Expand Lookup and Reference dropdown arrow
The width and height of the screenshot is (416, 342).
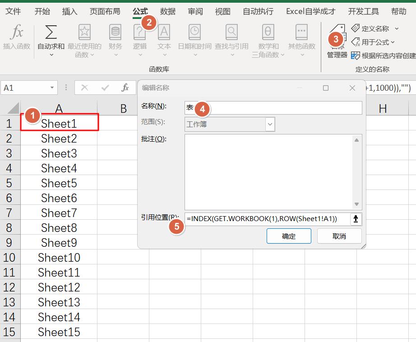point(232,55)
